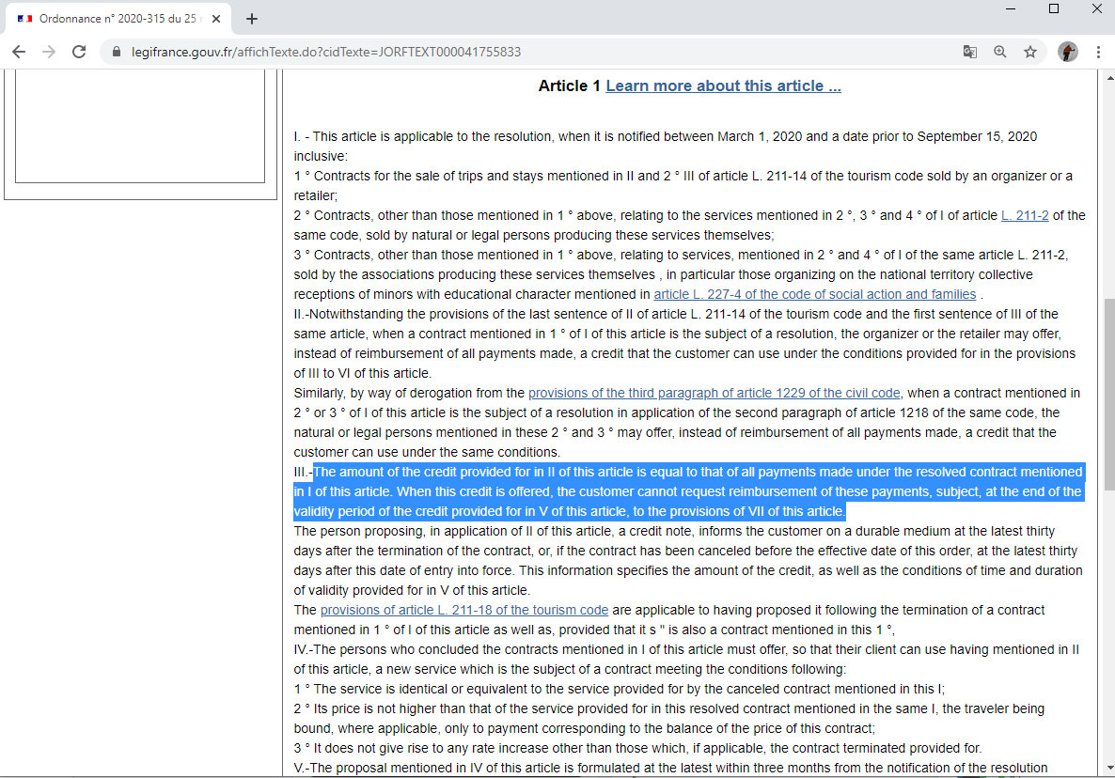The width and height of the screenshot is (1115, 778).
Task: Click the line starting 'V.-The proposal mentioned in IV'
Action: (x=670, y=768)
